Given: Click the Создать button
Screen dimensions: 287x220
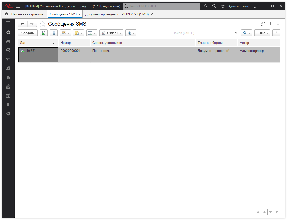Looking at the screenshot, I should 28,33.
